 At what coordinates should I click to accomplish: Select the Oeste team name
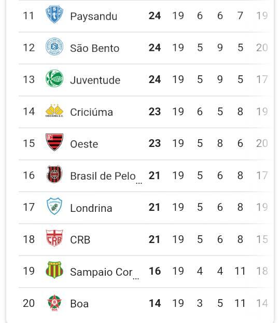(84, 144)
